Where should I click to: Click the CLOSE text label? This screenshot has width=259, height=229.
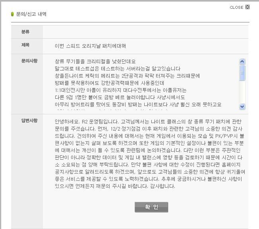[236, 7]
